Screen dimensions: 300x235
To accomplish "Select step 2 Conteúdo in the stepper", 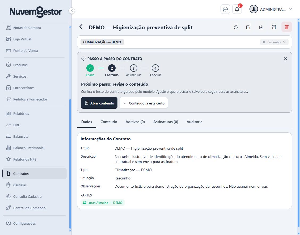I will [x=112, y=70].
